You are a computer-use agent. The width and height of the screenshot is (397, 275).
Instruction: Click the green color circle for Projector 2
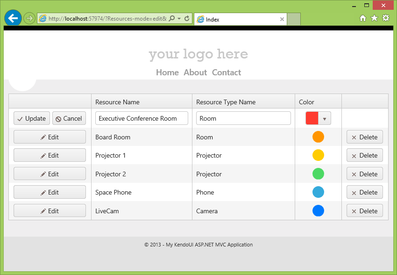[318, 174]
